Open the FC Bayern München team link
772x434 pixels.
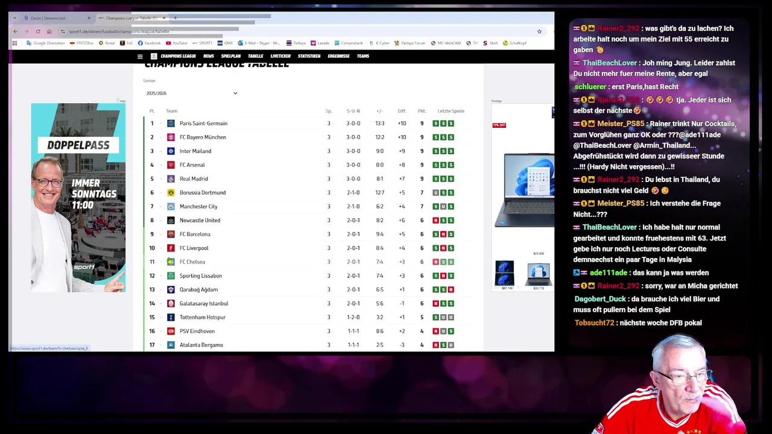click(203, 137)
